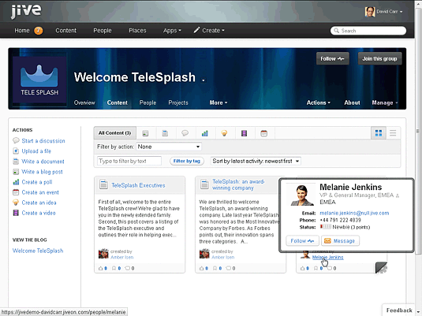
Task: Open the Content navigation item
Action: (x=66, y=31)
